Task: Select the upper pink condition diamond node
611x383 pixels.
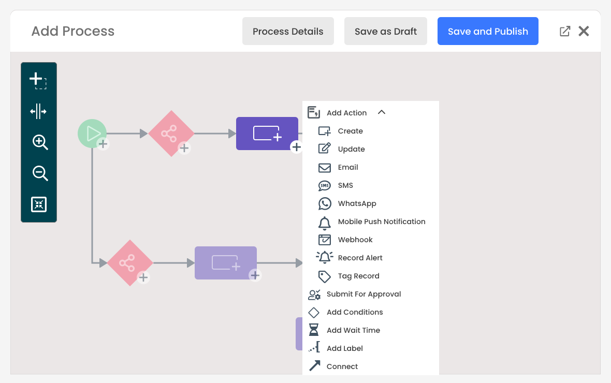Action: [x=171, y=134]
